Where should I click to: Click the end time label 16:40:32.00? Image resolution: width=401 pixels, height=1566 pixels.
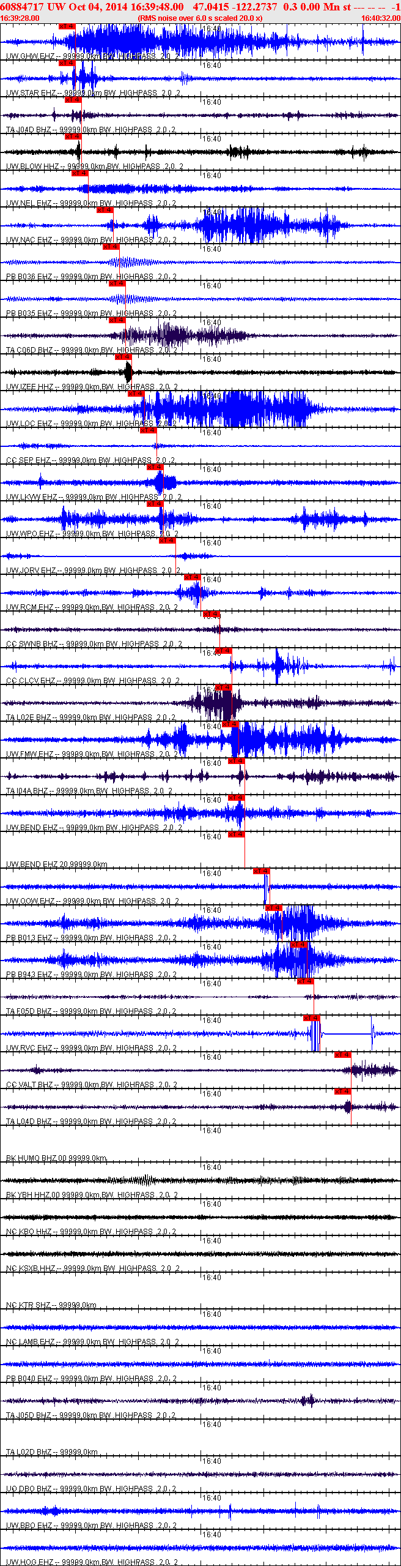380,18
